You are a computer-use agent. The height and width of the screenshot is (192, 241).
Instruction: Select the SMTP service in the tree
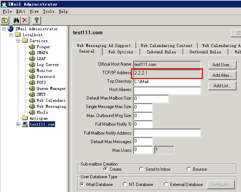pyautogui.click(x=41, y=95)
